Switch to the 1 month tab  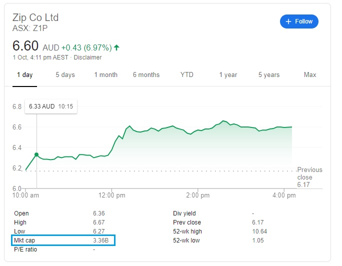[106, 75]
